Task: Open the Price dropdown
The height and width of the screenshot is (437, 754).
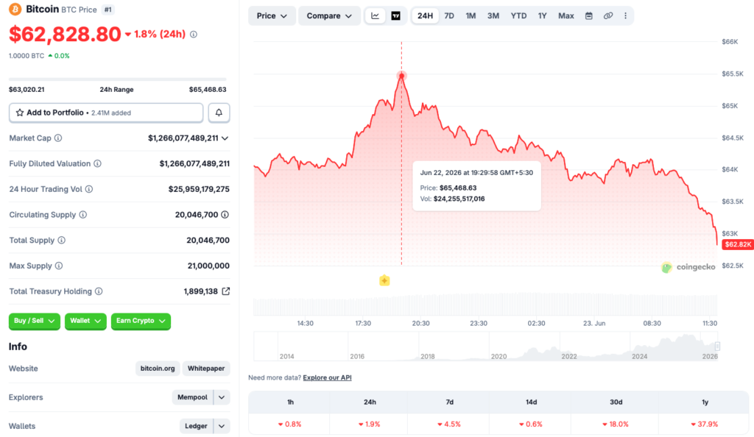Action: point(272,16)
